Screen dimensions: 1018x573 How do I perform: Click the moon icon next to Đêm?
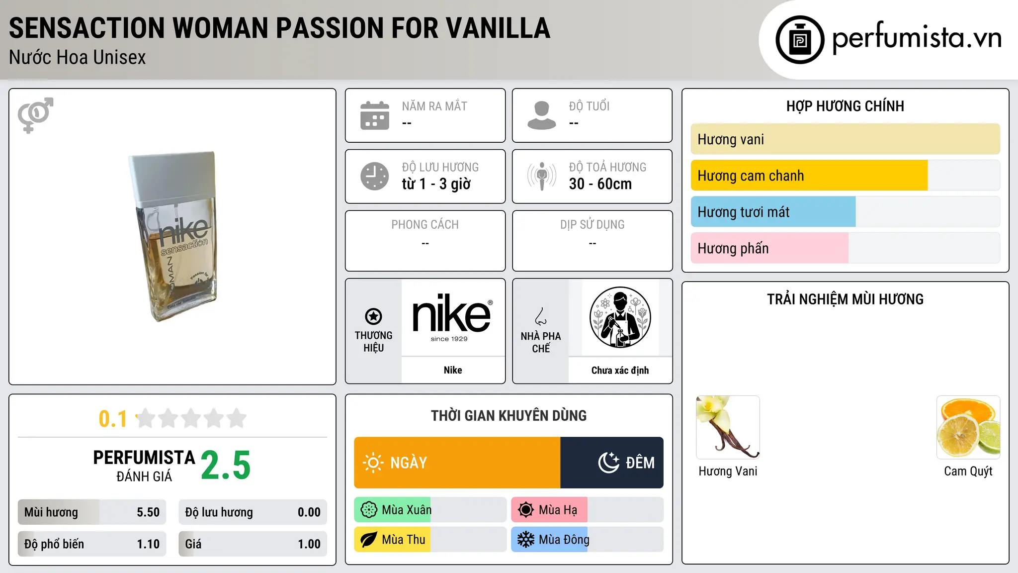click(608, 463)
